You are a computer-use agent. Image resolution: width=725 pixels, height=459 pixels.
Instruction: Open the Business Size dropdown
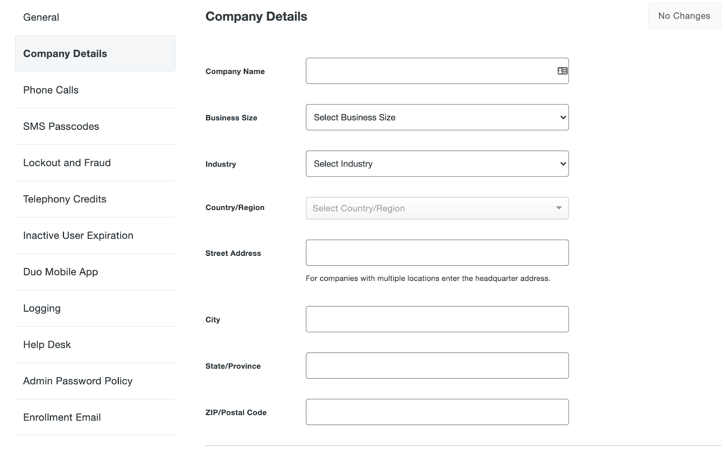pyautogui.click(x=436, y=117)
